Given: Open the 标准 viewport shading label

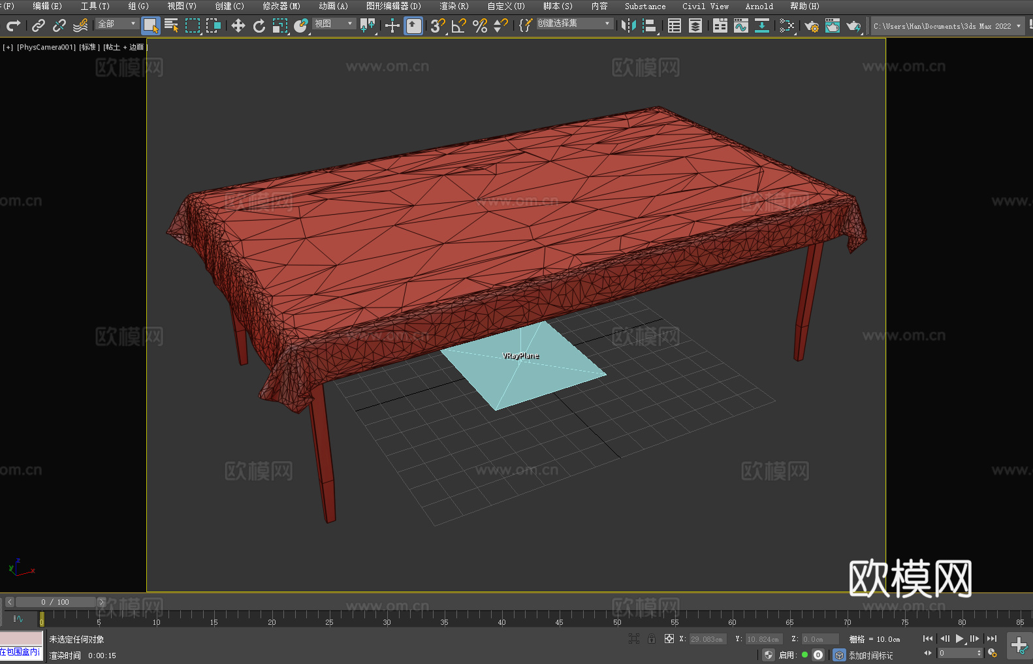Looking at the screenshot, I should point(89,47).
